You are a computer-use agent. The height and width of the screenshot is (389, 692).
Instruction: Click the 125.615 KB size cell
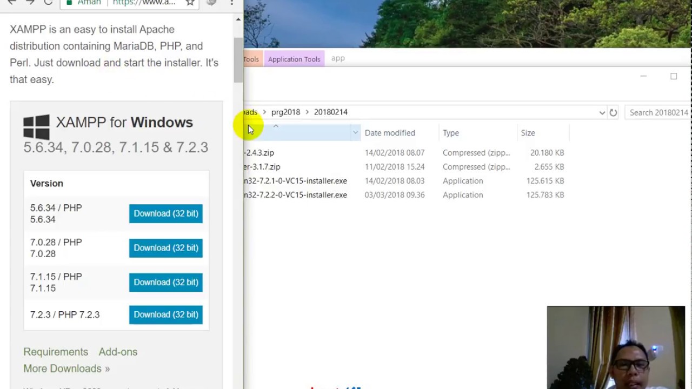tap(545, 180)
